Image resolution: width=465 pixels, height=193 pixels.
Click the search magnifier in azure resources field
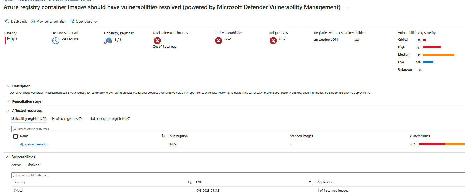tap(15, 129)
